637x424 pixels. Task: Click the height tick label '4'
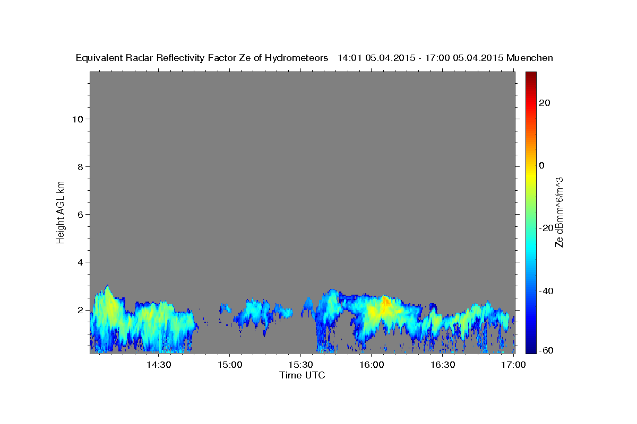tap(80, 262)
